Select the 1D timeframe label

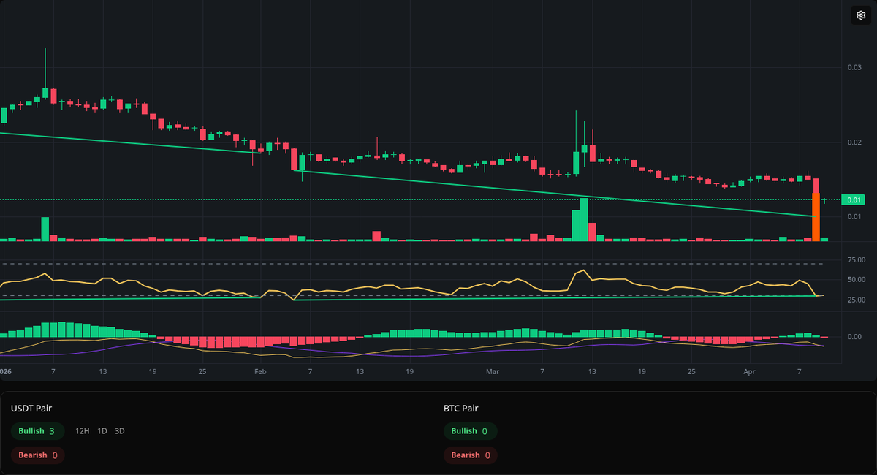102,431
